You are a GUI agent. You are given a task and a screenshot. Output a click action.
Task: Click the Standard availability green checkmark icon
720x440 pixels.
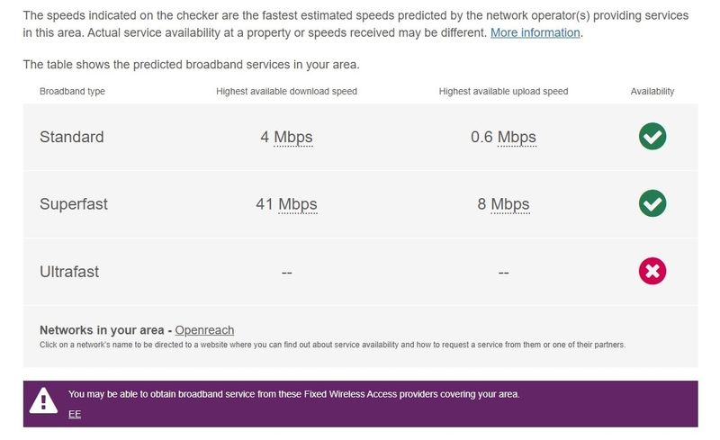click(652, 137)
